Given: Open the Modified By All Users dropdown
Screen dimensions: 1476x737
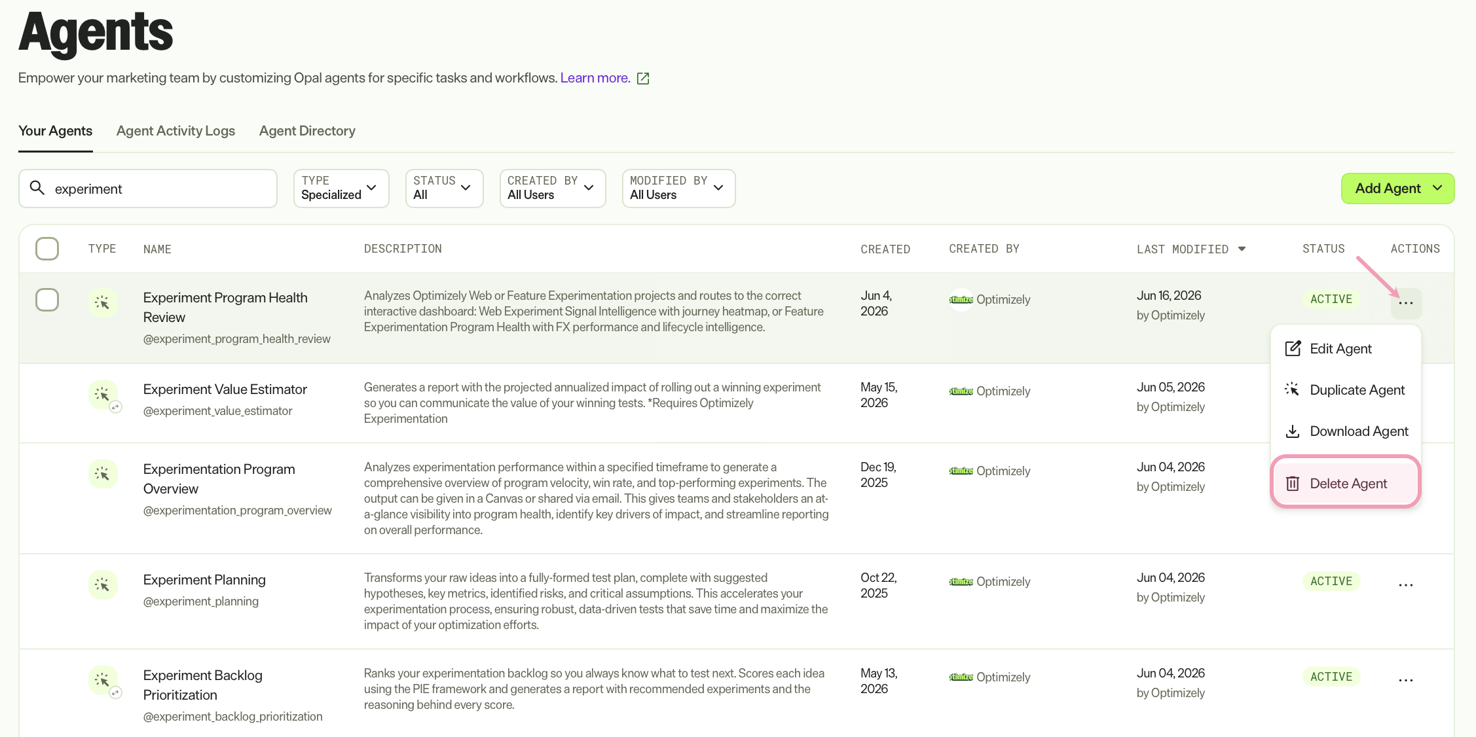Looking at the screenshot, I should pos(678,189).
